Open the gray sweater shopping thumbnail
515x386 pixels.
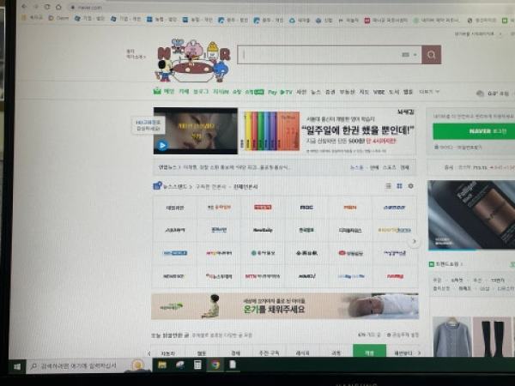(452, 337)
